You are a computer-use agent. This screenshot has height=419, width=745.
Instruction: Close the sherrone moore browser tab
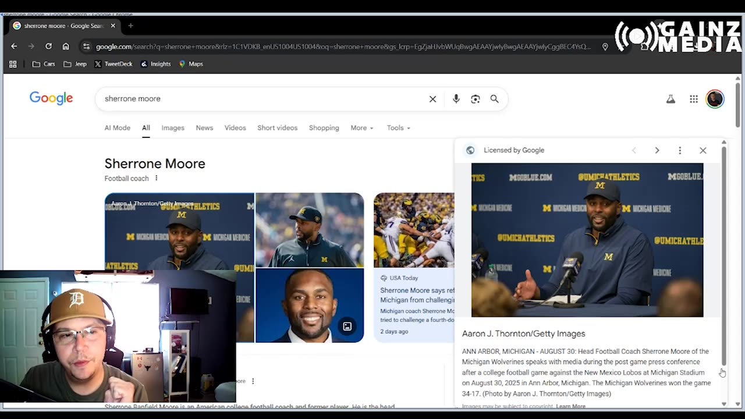pyautogui.click(x=113, y=26)
